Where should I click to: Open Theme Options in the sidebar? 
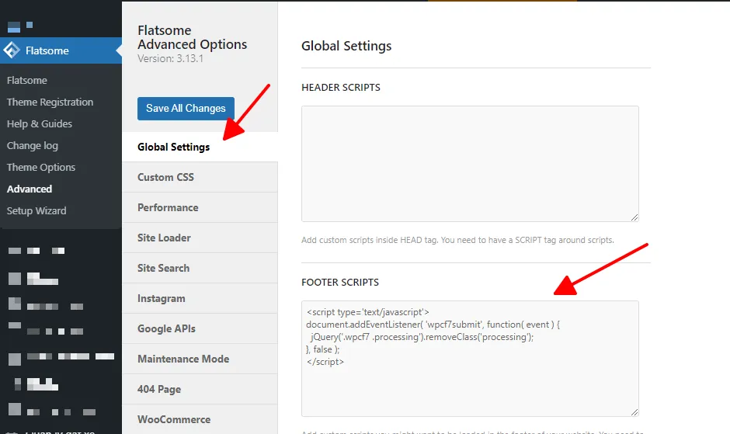tap(41, 167)
